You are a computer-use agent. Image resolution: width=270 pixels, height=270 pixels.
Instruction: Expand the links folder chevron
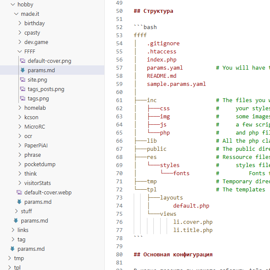click(x=13, y=230)
